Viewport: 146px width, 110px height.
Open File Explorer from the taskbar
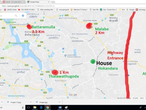point(35,107)
